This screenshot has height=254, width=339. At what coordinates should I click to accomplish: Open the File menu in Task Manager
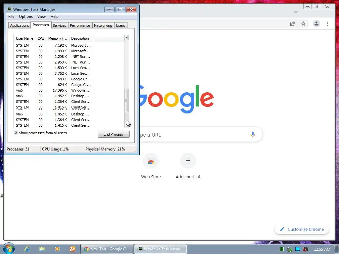(x=11, y=17)
